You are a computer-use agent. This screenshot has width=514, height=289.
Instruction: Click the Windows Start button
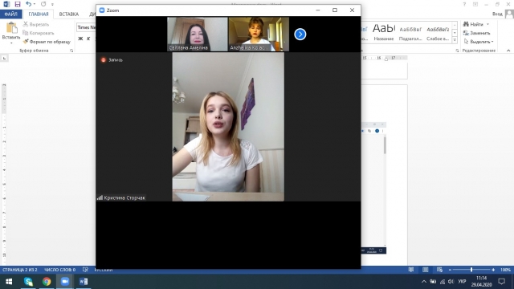[x=9, y=282]
